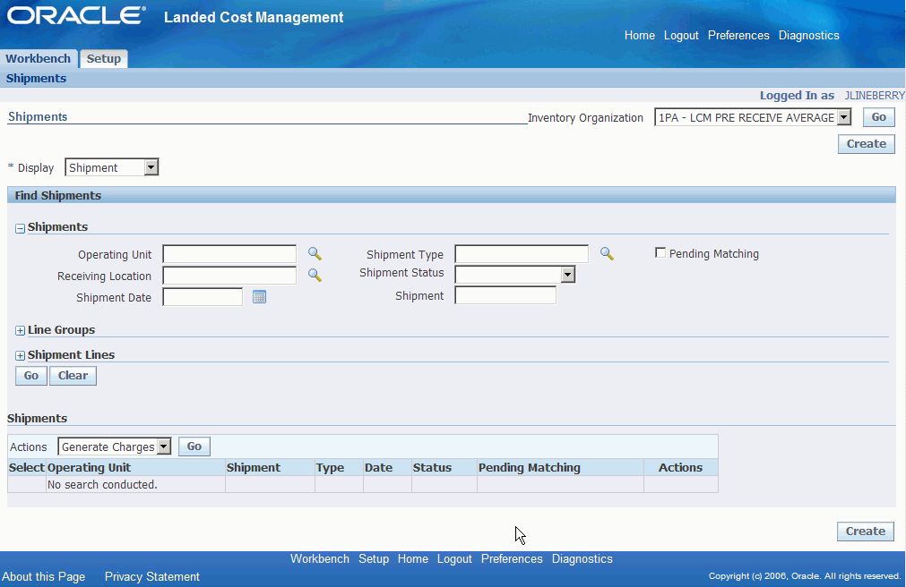This screenshot has height=587, width=906.
Task: Click Go next to Inventory Organization
Action: [879, 117]
